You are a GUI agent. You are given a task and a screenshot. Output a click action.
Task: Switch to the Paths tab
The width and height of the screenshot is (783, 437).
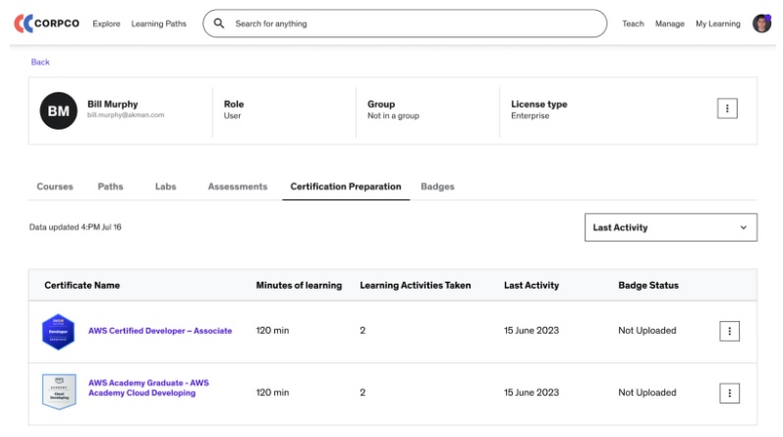110,187
